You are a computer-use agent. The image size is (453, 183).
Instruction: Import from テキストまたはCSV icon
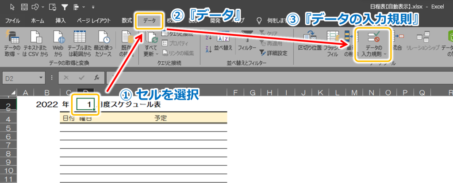click(36, 43)
